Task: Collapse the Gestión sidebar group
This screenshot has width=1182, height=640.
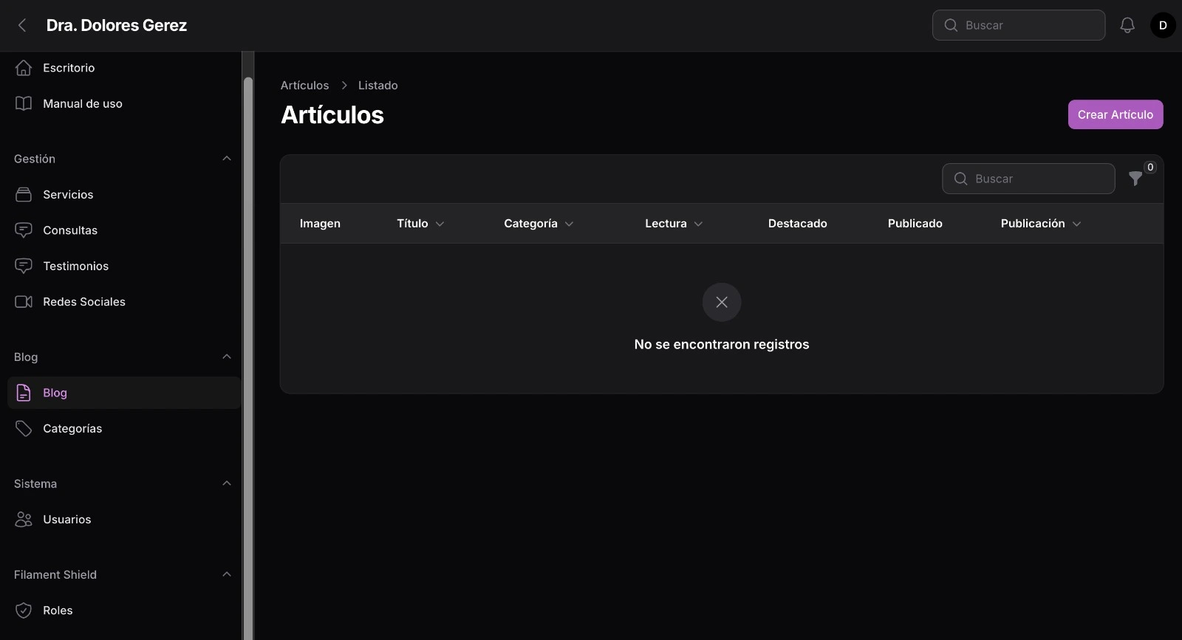Action: coord(227,159)
